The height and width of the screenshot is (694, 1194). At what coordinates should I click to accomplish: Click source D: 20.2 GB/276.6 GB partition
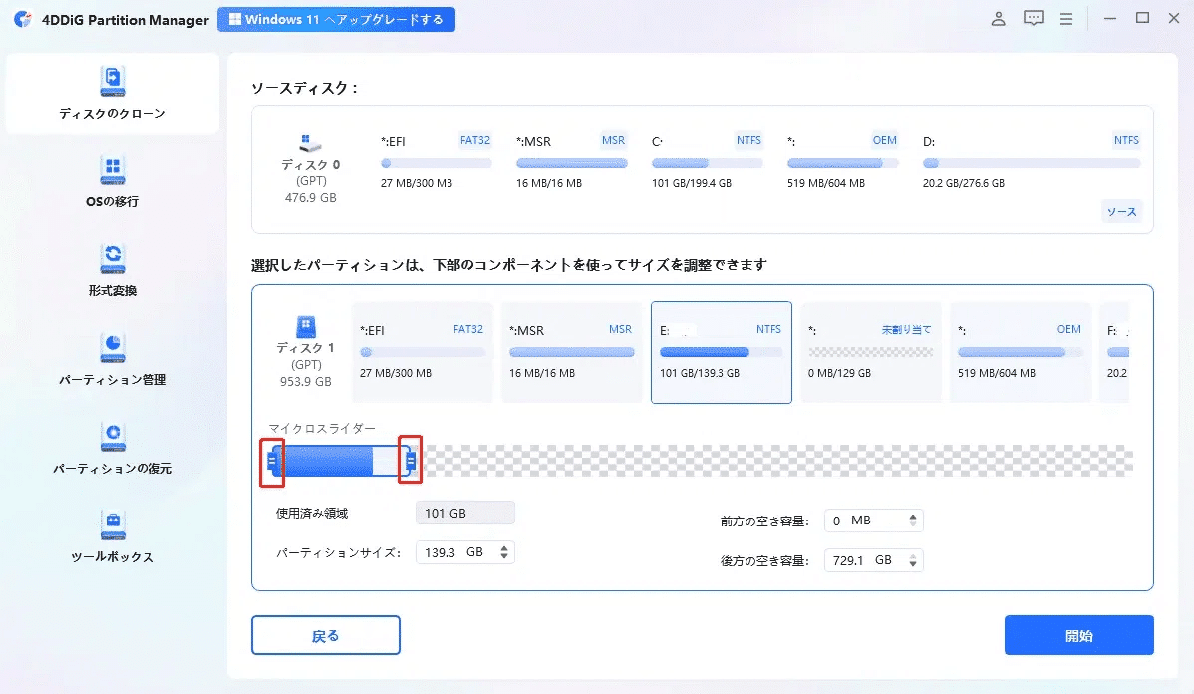[x=1031, y=162]
